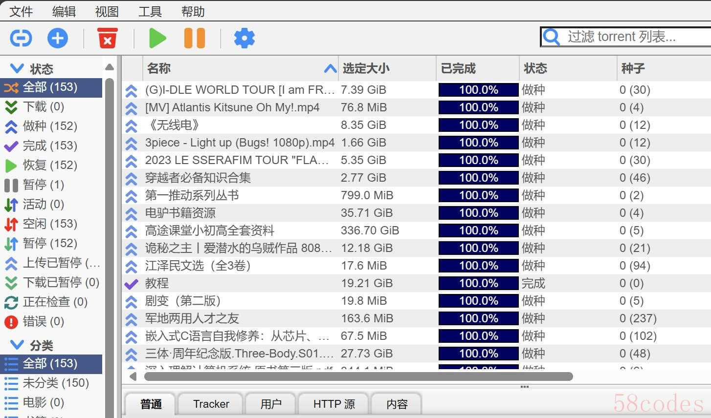
Task: Click the sort arrow on 名称 column
Action: coord(331,69)
